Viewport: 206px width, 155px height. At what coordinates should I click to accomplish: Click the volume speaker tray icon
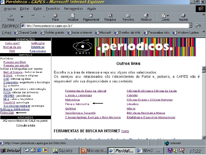point(175,150)
